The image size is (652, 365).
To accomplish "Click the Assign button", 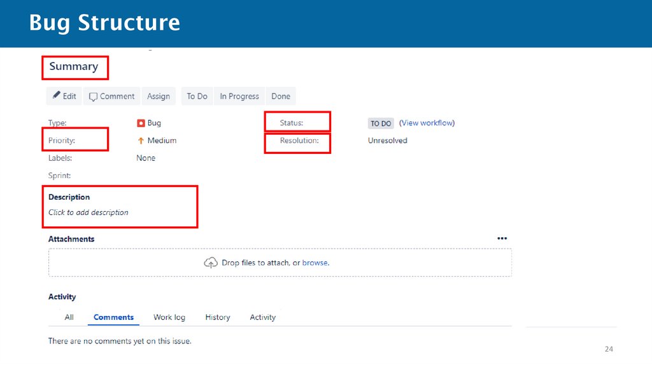I will click(x=159, y=96).
